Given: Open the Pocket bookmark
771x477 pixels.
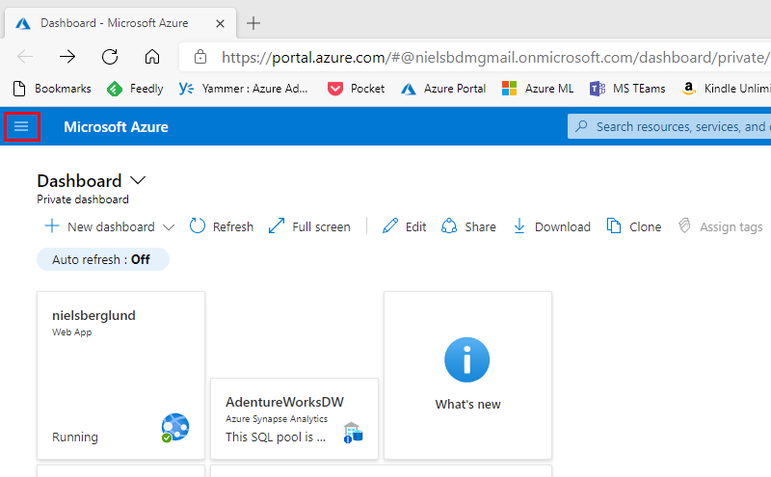Looking at the screenshot, I should pos(356,89).
